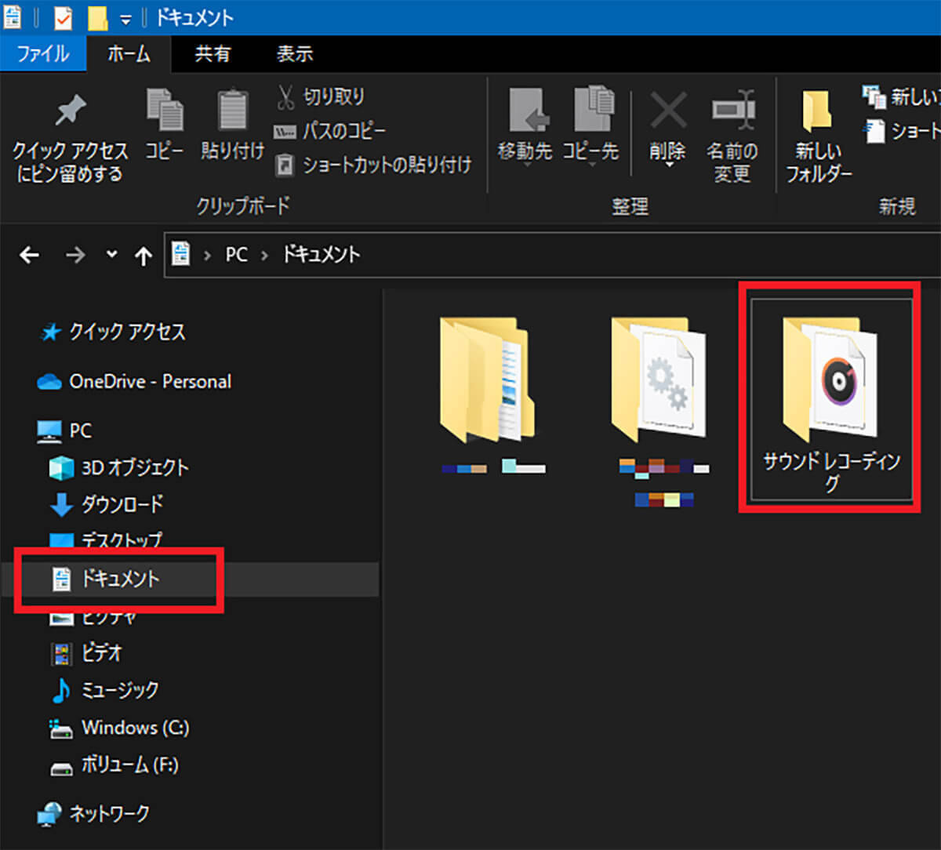Image resolution: width=941 pixels, height=850 pixels.
Task: Open 3D Objects in navigation pane
Action: [119, 468]
